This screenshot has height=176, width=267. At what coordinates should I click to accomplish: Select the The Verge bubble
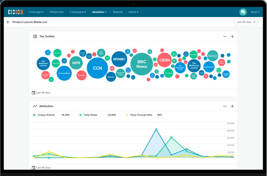(168, 73)
